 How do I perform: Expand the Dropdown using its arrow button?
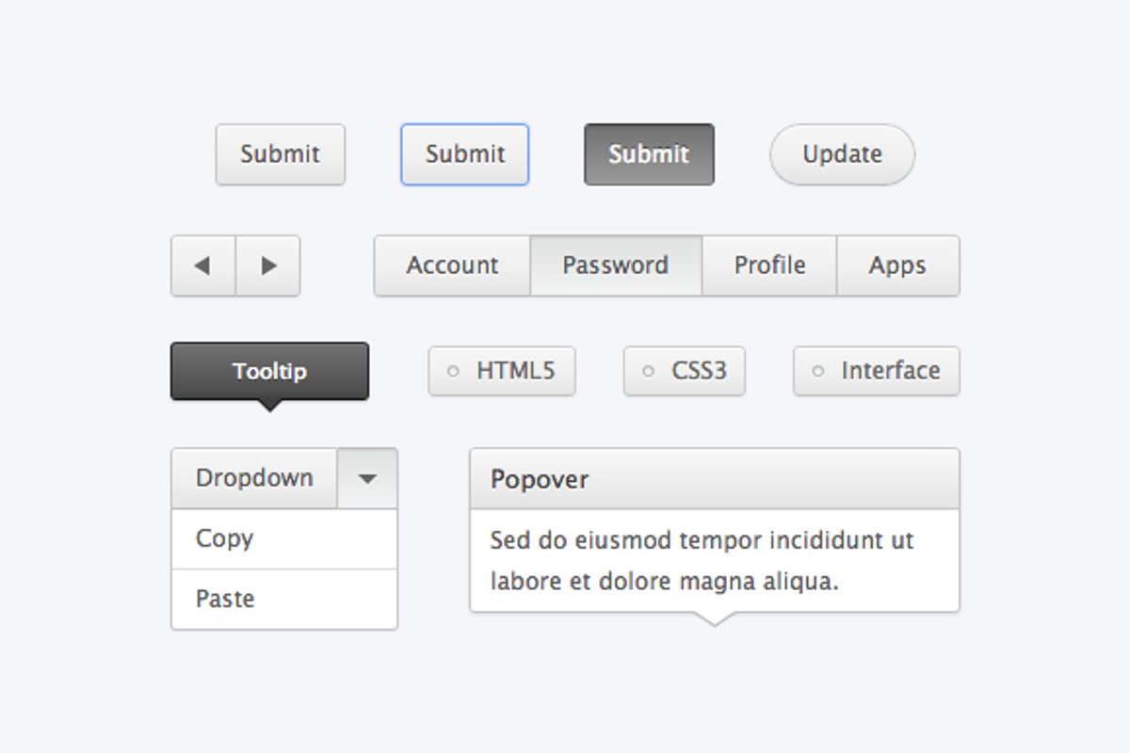pyautogui.click(x=367, y=478)
